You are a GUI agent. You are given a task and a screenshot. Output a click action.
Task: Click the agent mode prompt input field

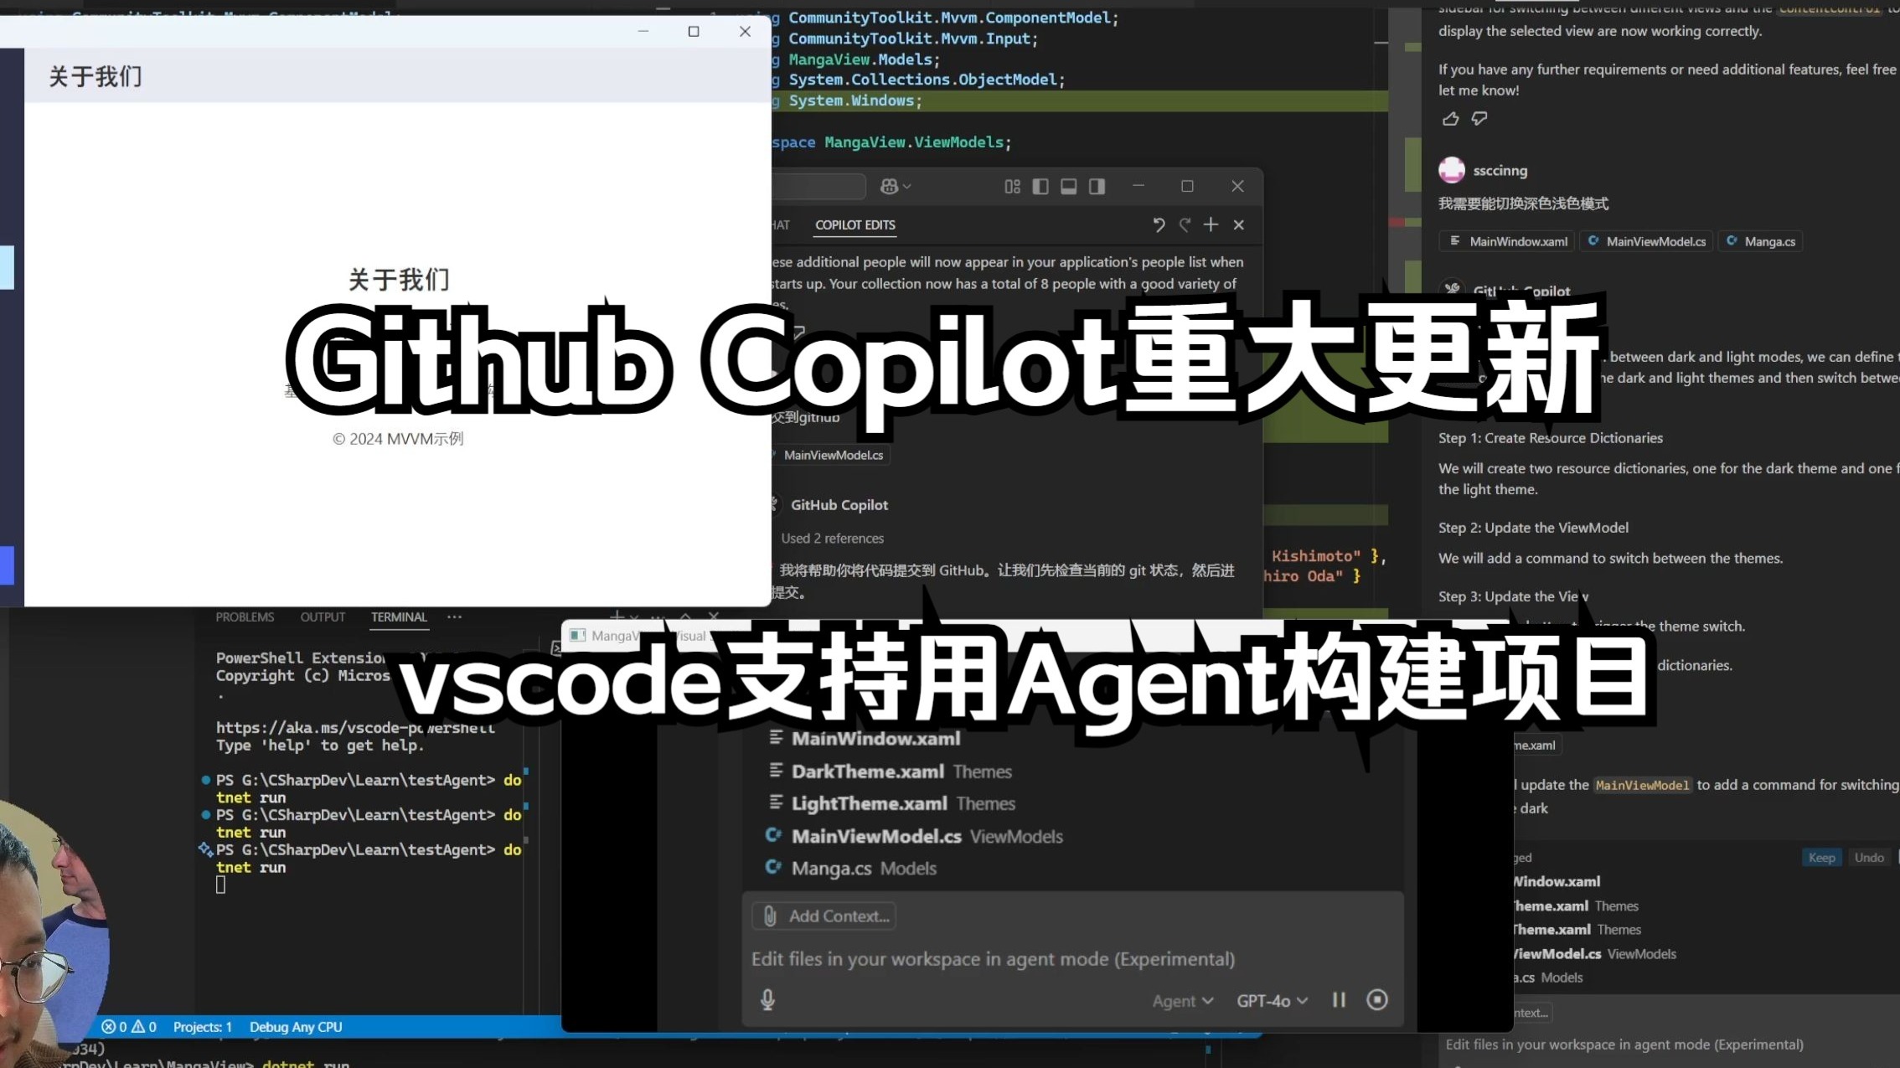tap(993, 959)
